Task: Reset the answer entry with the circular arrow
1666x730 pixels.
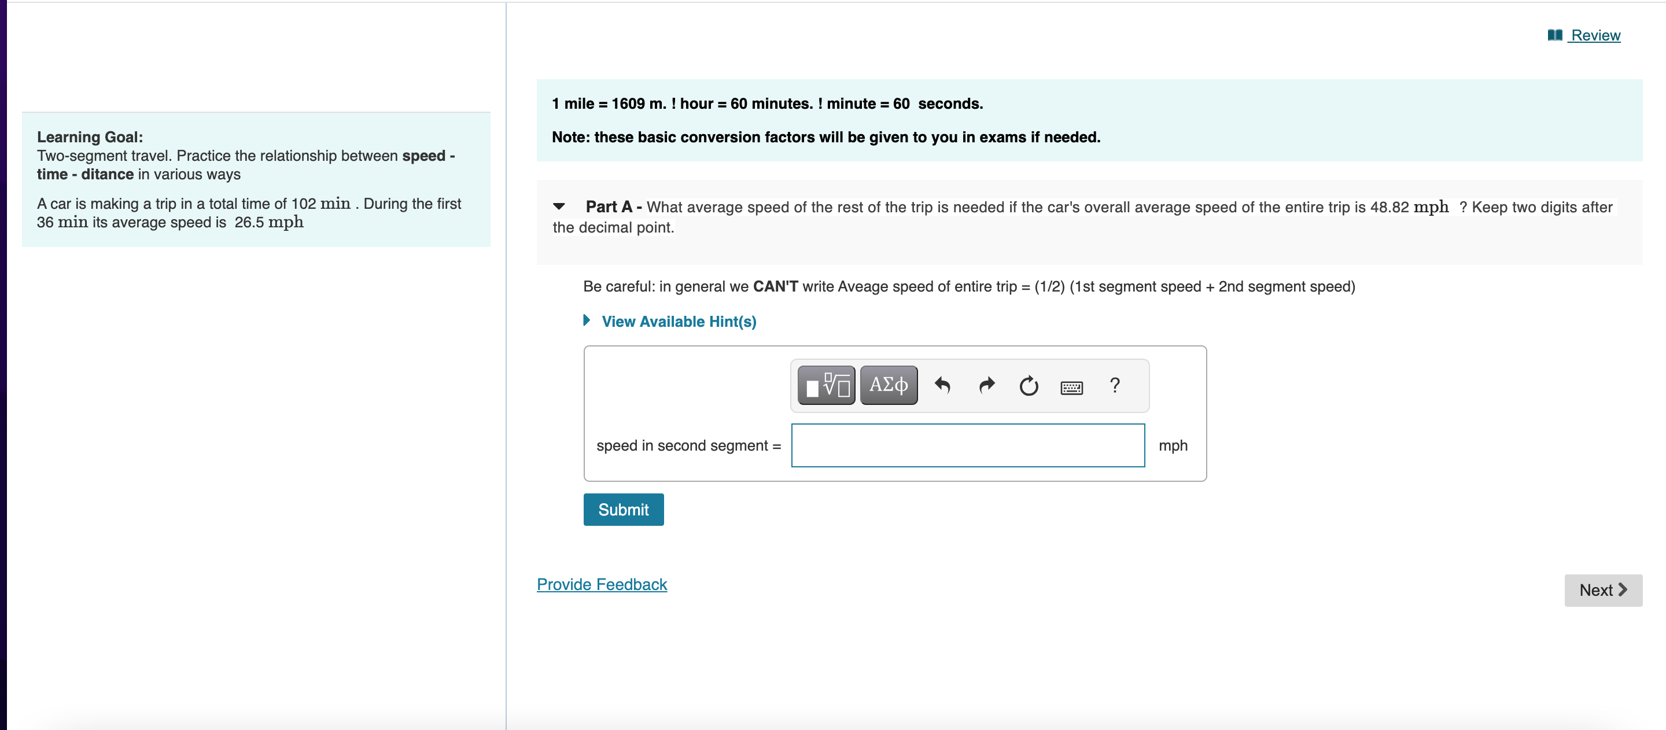Action: pyautogui.click(x=1029, y=385)
